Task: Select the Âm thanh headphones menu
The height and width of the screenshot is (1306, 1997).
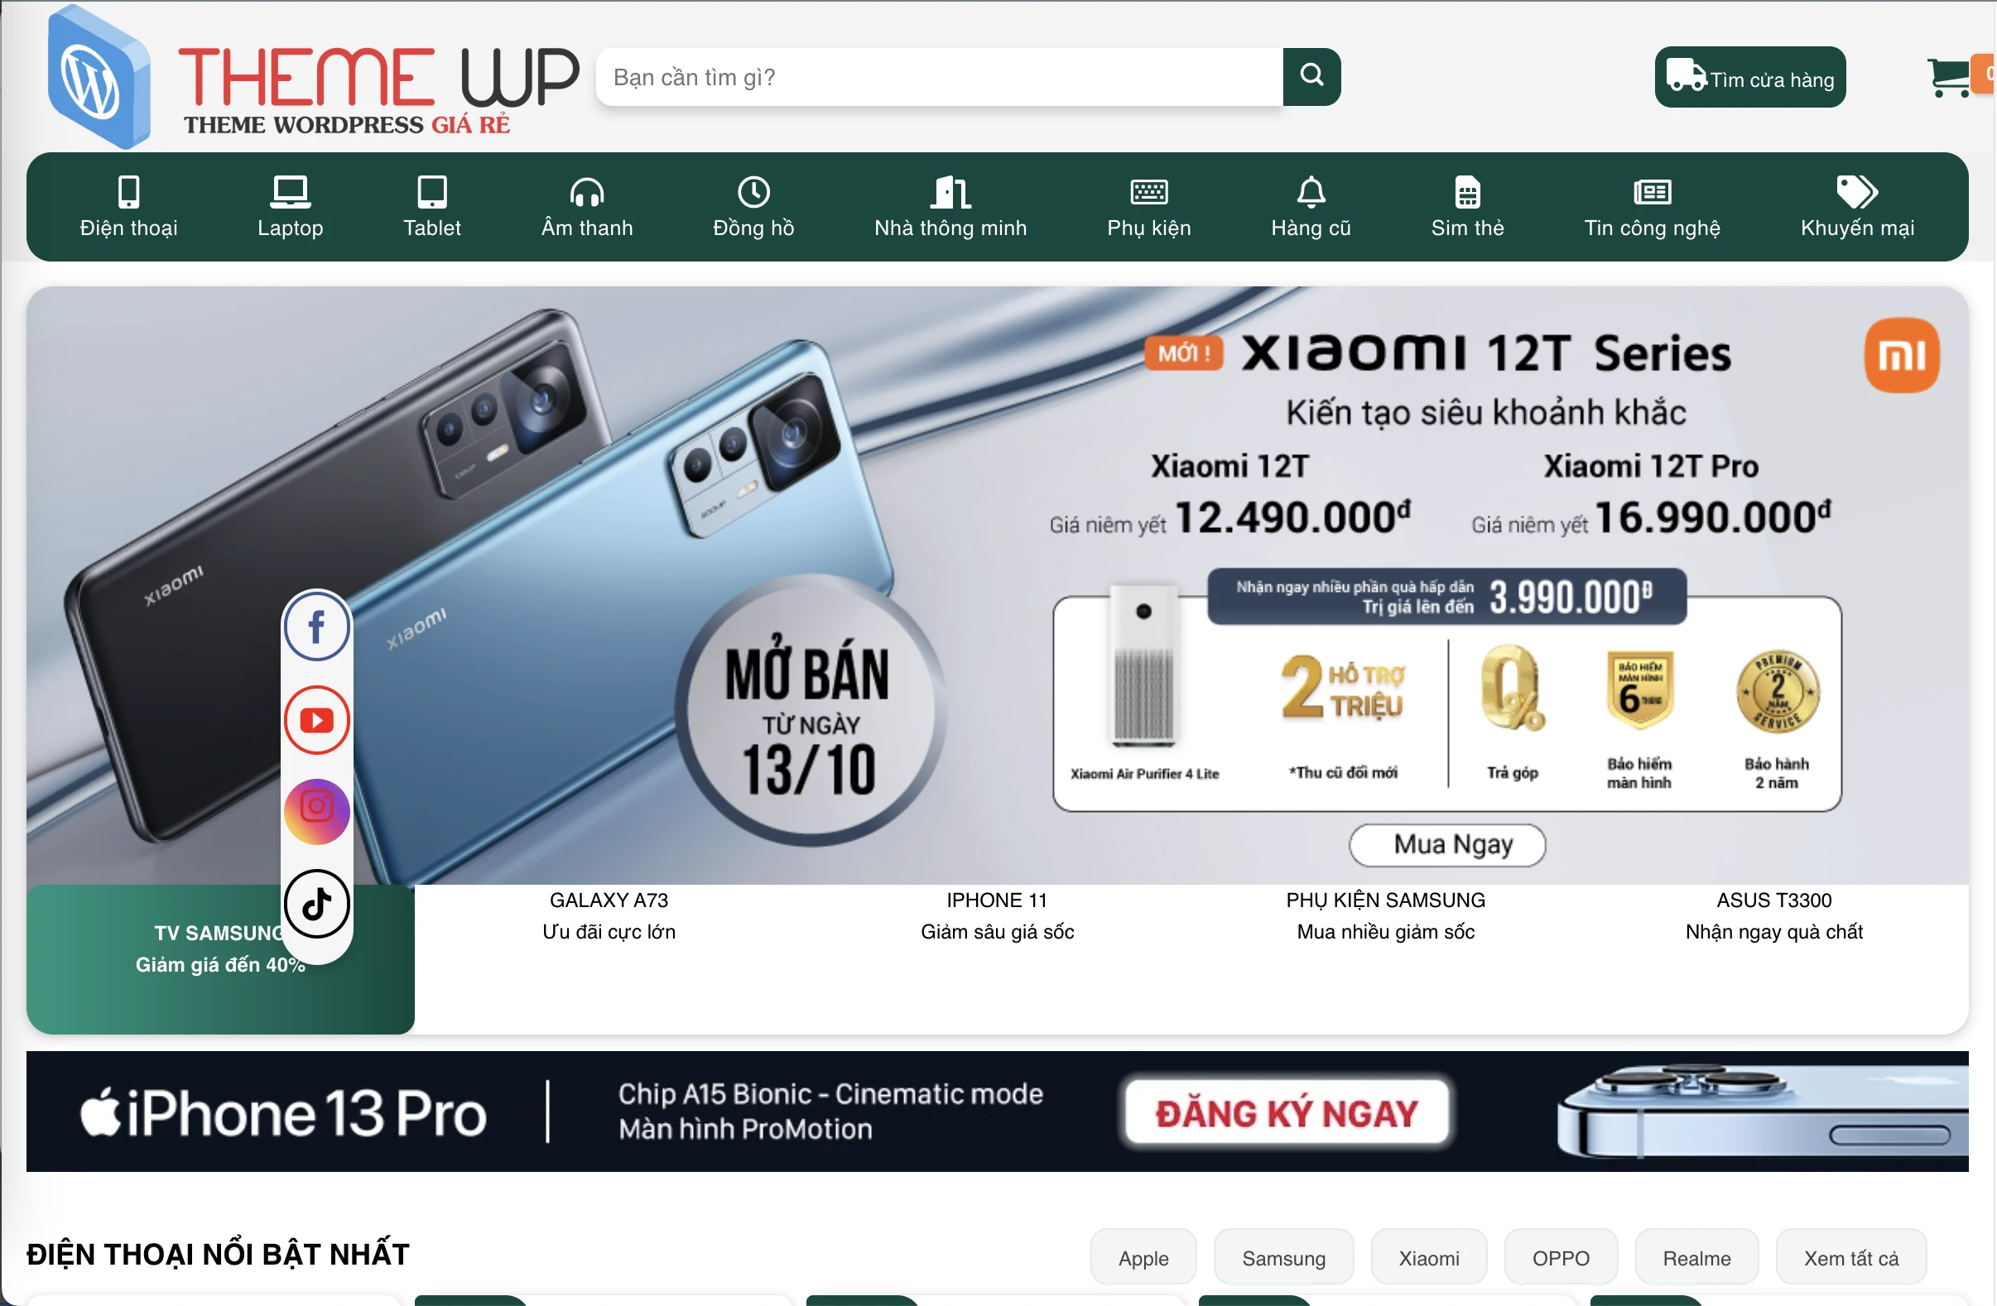Action: coord(587,207)
